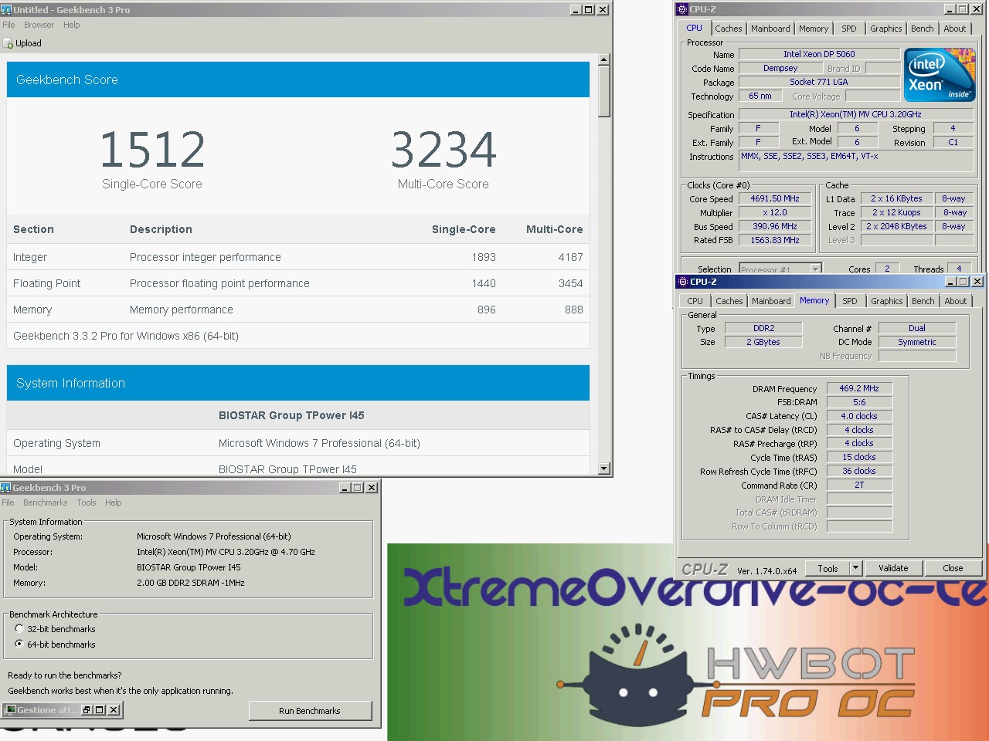The height and width of the screenshot is (741, 989).
Task: Click the Gestione att... minimized window icon
Action: point(11,709)
